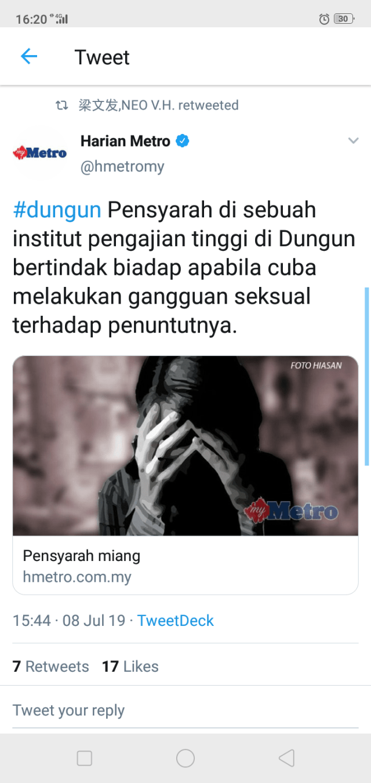Open Harian Metro profile avatar
Screen dimensions: 371x783
(39, 153)
